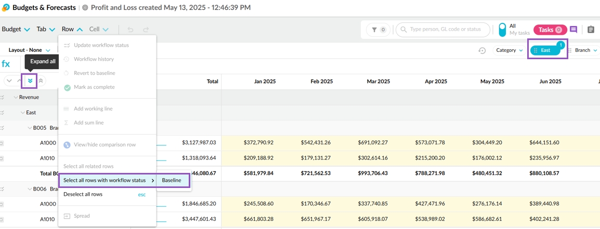This screenshot has width=600, height=229.
Task: Click the reset history icon beside Category
Action: [482, 50]
